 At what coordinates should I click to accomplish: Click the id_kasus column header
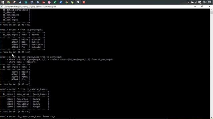point(8,94)
